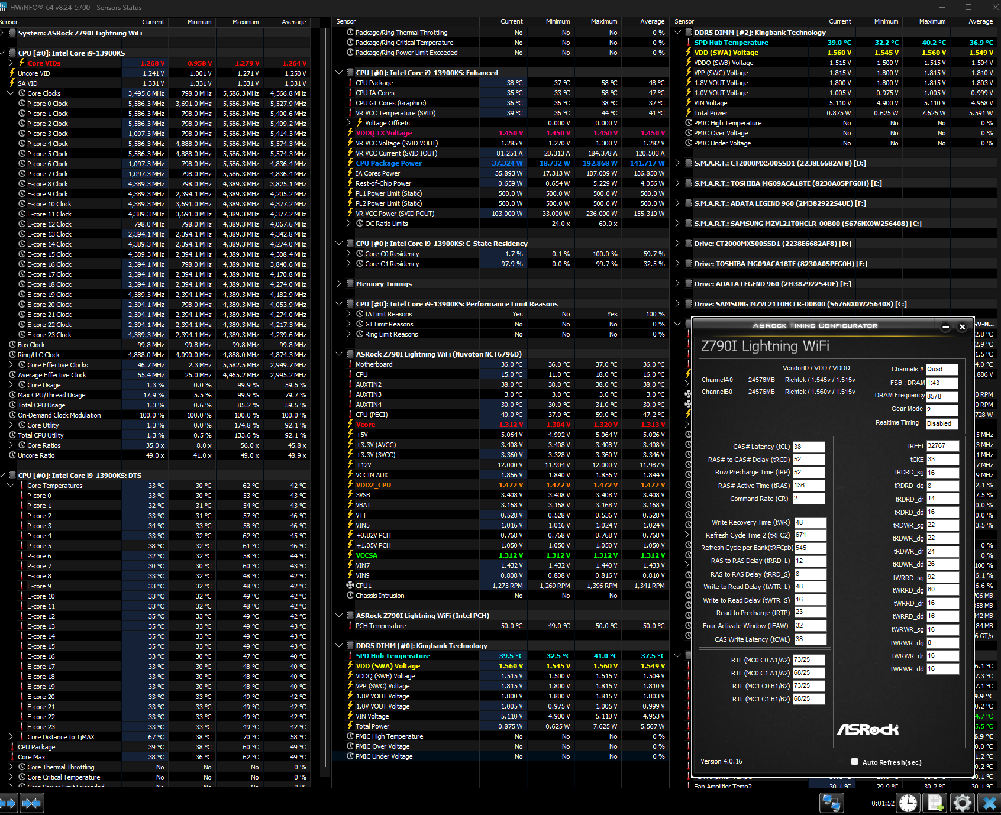Collapse the DDR5 DIMM [#2] Kingbank group

pos(677,33)
